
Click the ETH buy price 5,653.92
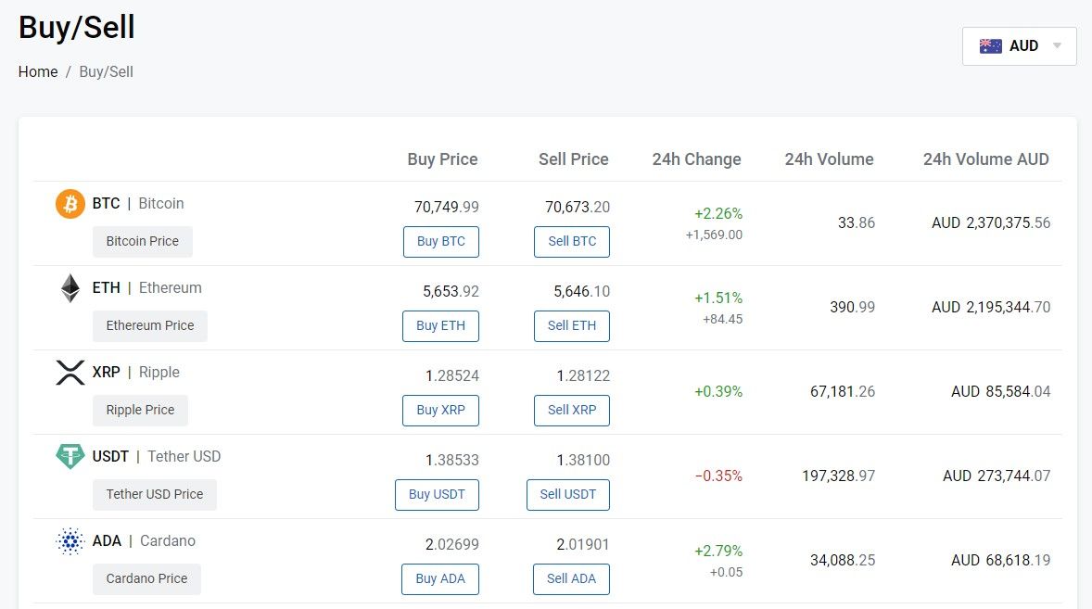point(451,291)
